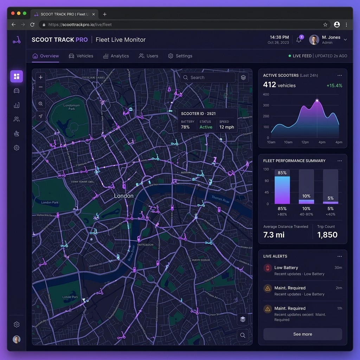The image size is (360, 360).
Task: Open the browser profile icon
Action: click(x=337, y=25)
